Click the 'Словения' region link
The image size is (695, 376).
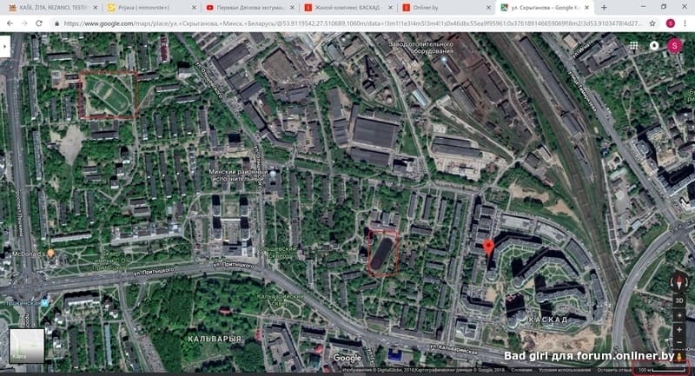point(522,370)
